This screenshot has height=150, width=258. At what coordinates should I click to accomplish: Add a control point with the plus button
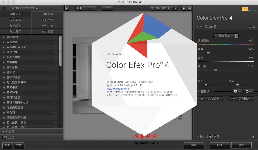[x=238, y=91]
